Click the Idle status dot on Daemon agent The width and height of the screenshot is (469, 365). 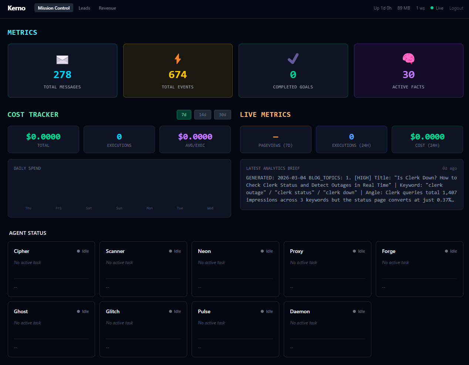[354, 311]
